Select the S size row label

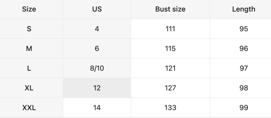[29, 29]
